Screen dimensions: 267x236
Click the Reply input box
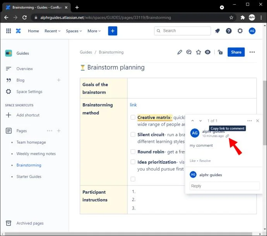coord(224,186)
